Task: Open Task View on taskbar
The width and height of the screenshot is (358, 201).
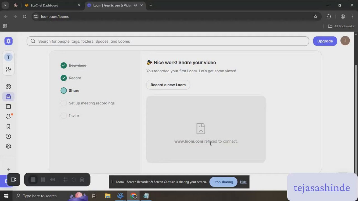Action: 94,196
